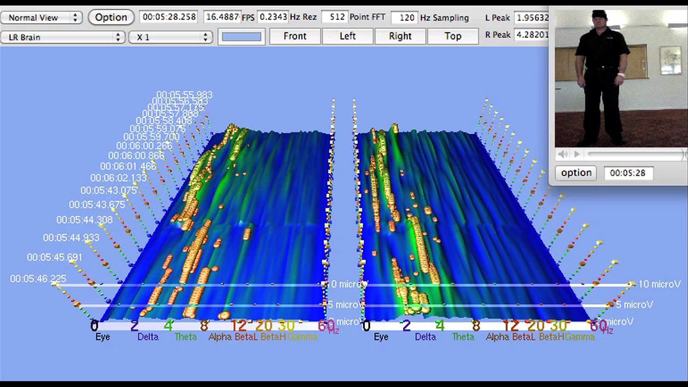Expand the LR Brain selection dropdown
The width and height of the screenshot is (688, 387).
62,37
